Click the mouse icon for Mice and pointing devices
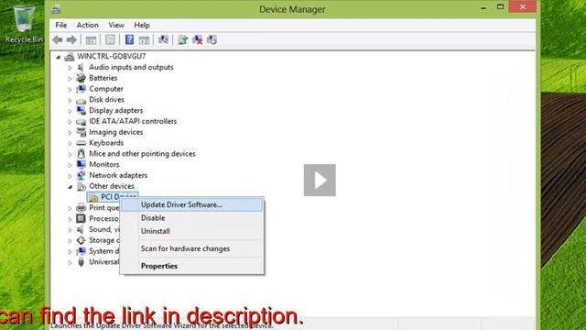The width and height of the screenshot is (586, 330). click(x=81, y=154)
